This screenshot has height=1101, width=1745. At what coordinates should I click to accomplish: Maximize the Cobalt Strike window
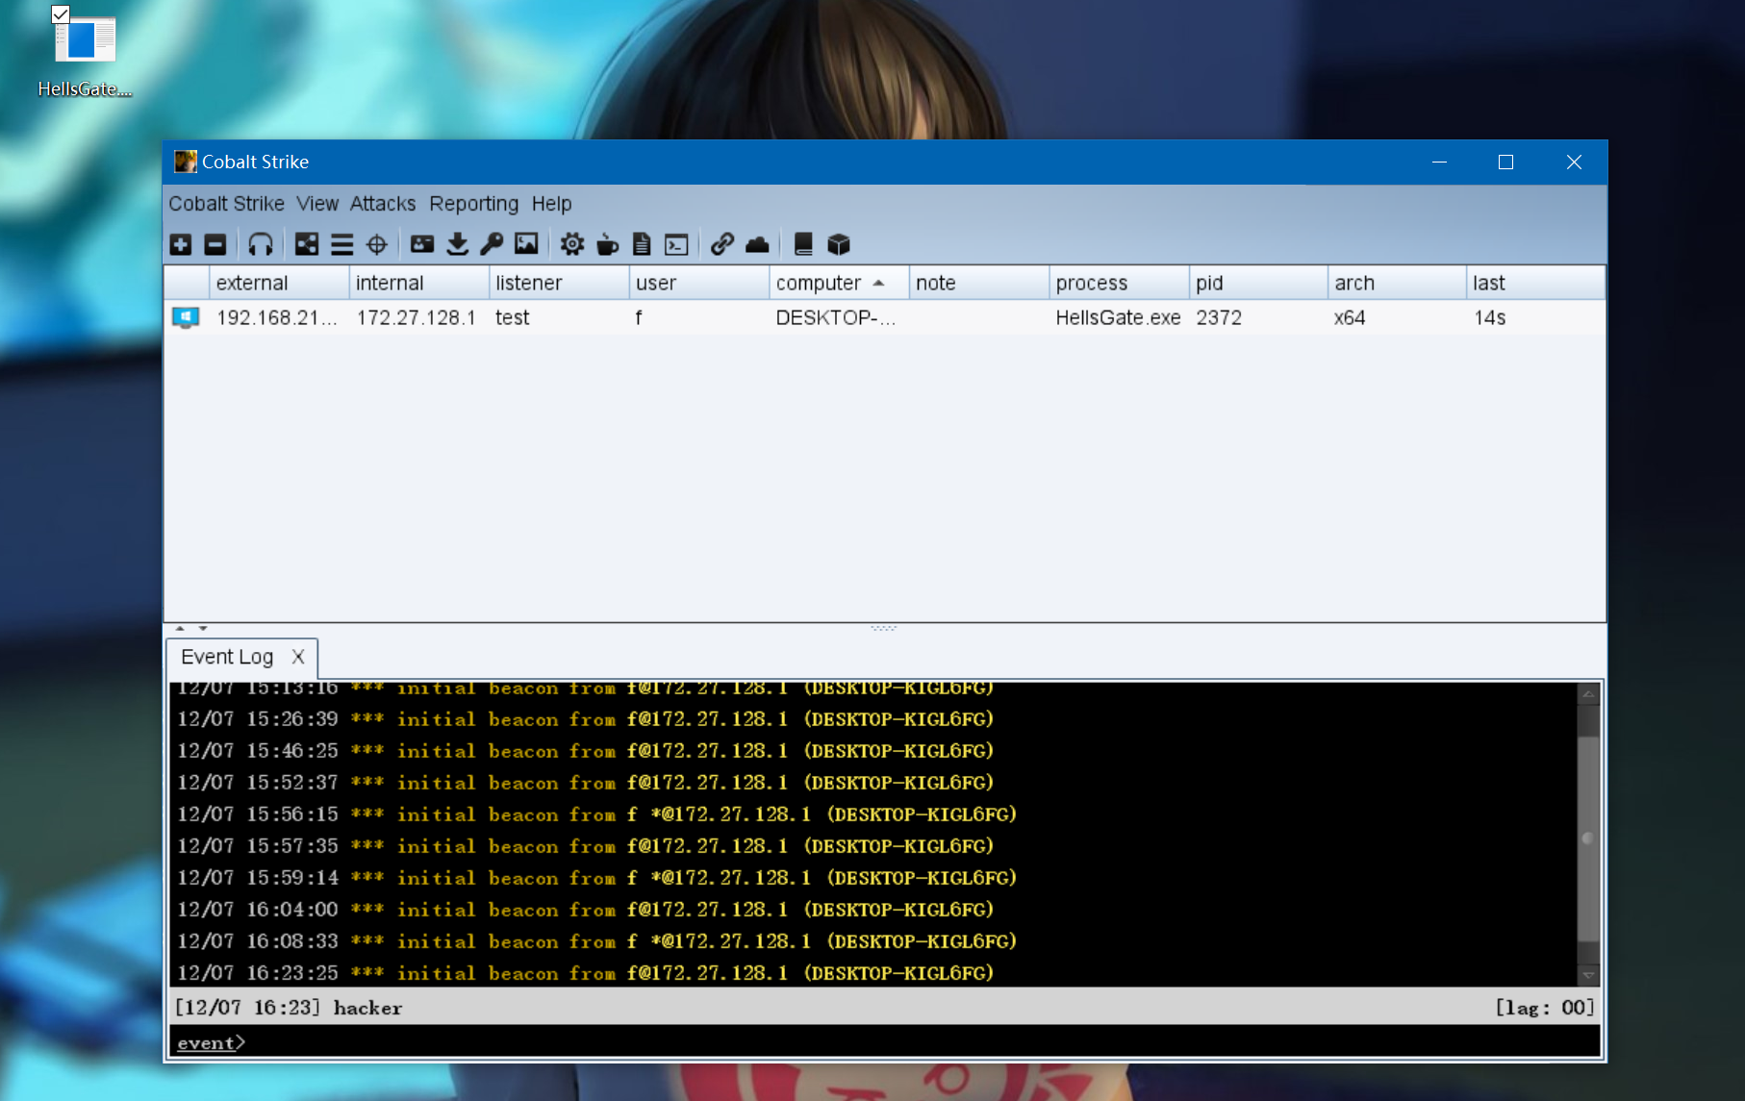click(1506, 163)
